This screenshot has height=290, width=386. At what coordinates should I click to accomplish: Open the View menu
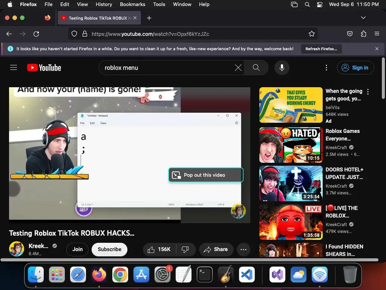pyautogui.click(x=82, y=4)
